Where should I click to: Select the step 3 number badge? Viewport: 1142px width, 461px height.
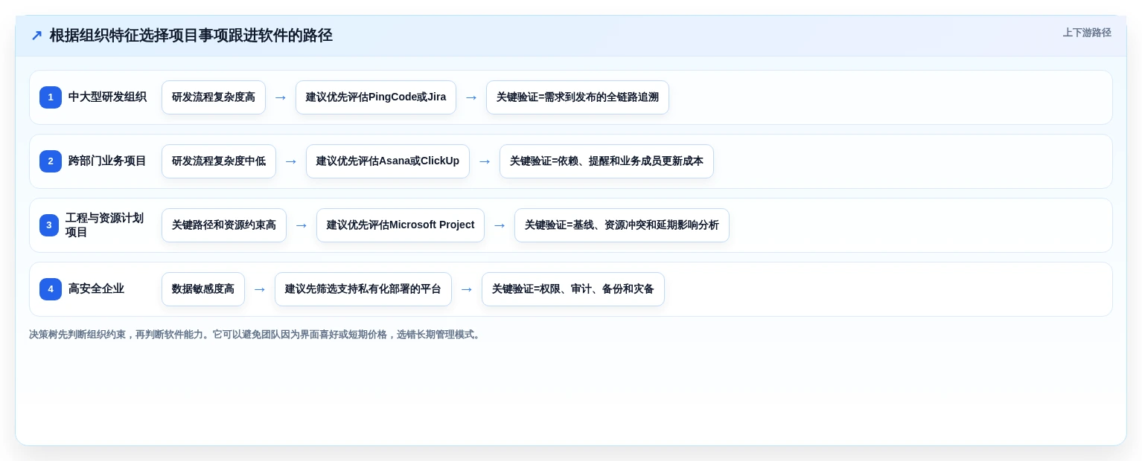point(49,225)
